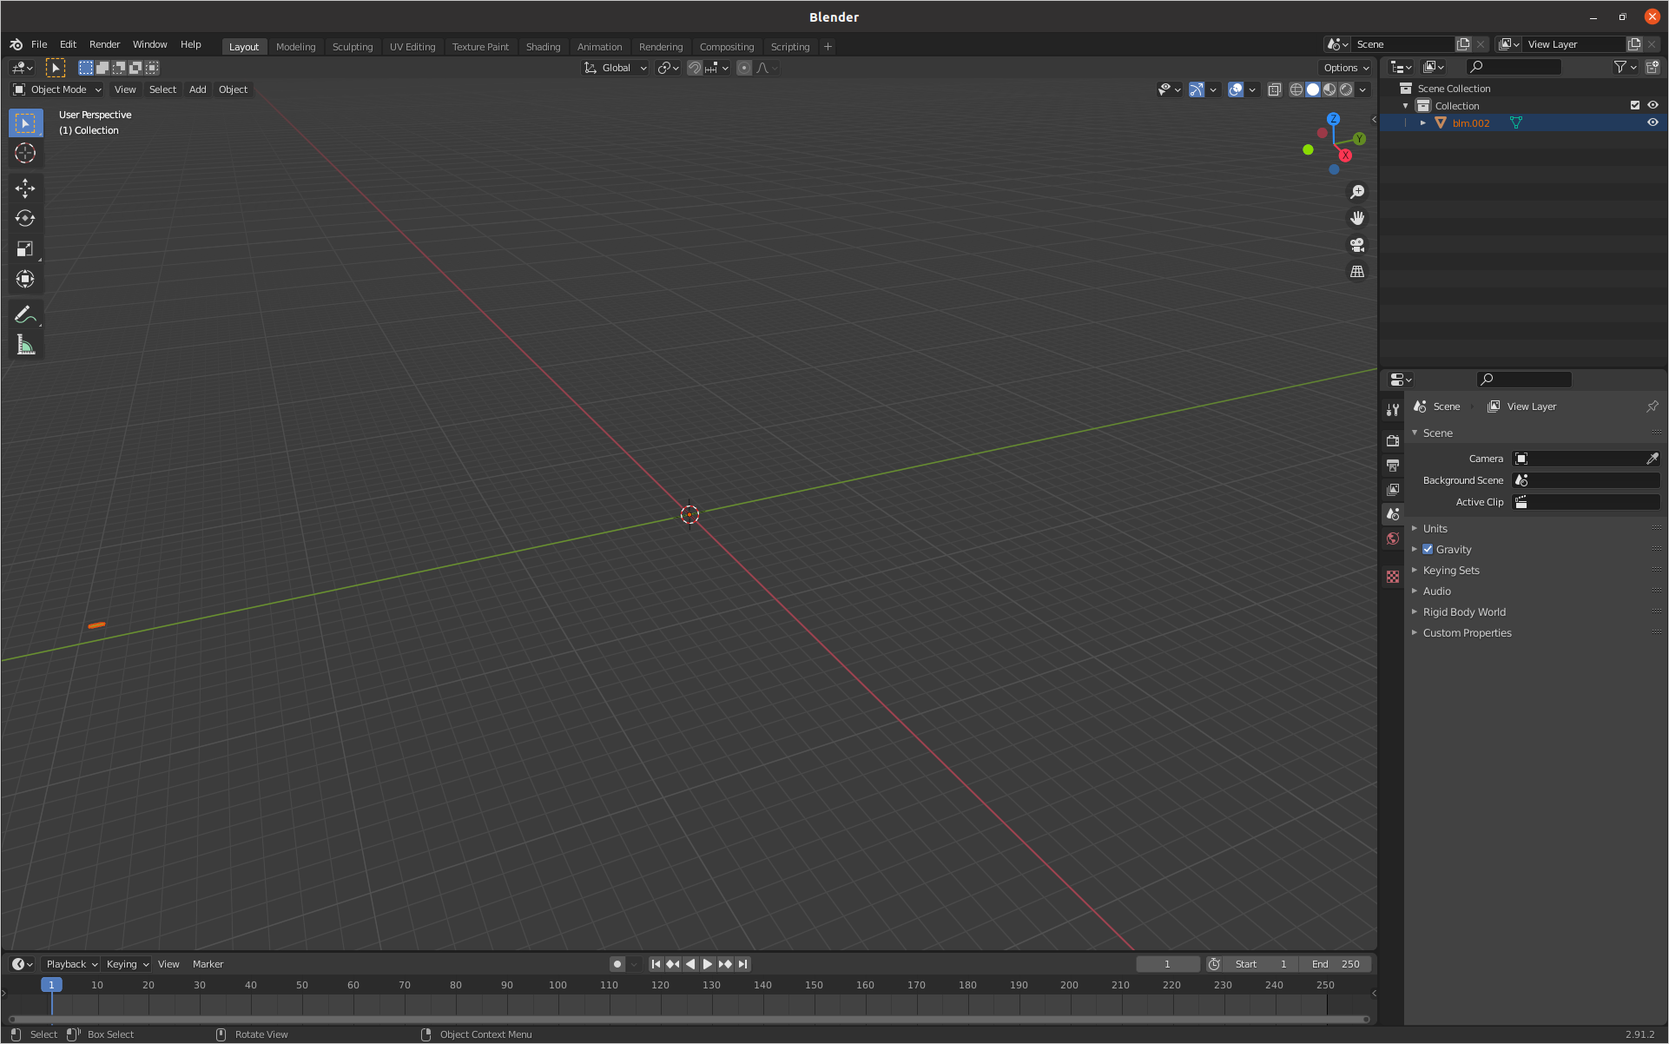The width and height of the screenshot is (1669, 1044).
Task: Select the Rotate tool in the toolbar
Action: coord(25,219)
